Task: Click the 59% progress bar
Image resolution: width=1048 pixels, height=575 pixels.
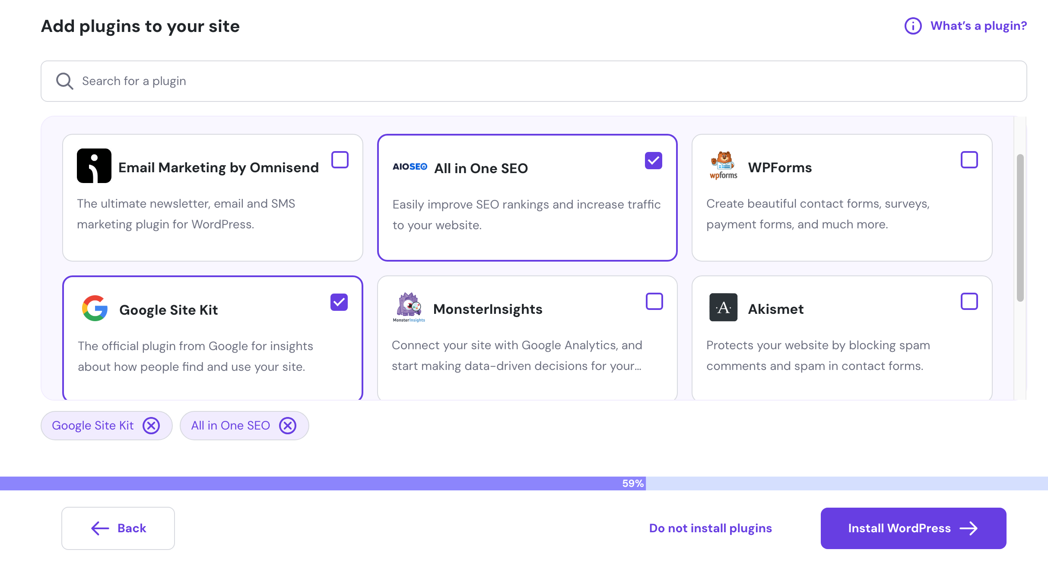Action: (x=524, y=483)
